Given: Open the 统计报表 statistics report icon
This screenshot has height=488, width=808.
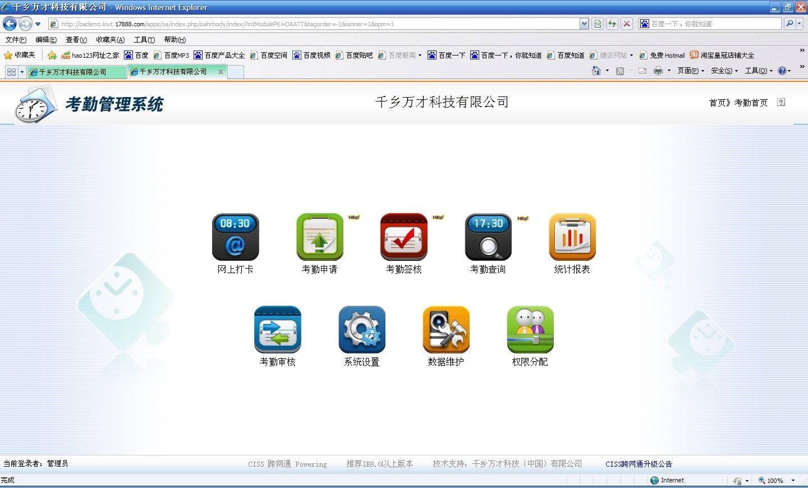Looking at the screenshot, I should (x=572, y=237).
